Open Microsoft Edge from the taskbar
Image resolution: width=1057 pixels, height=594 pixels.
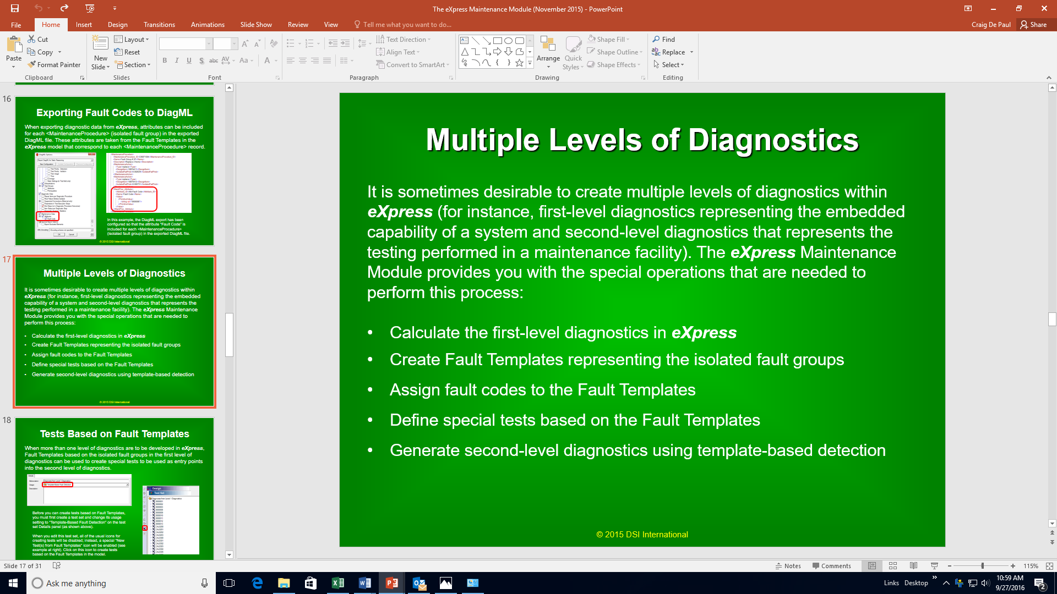pos(257,583)
